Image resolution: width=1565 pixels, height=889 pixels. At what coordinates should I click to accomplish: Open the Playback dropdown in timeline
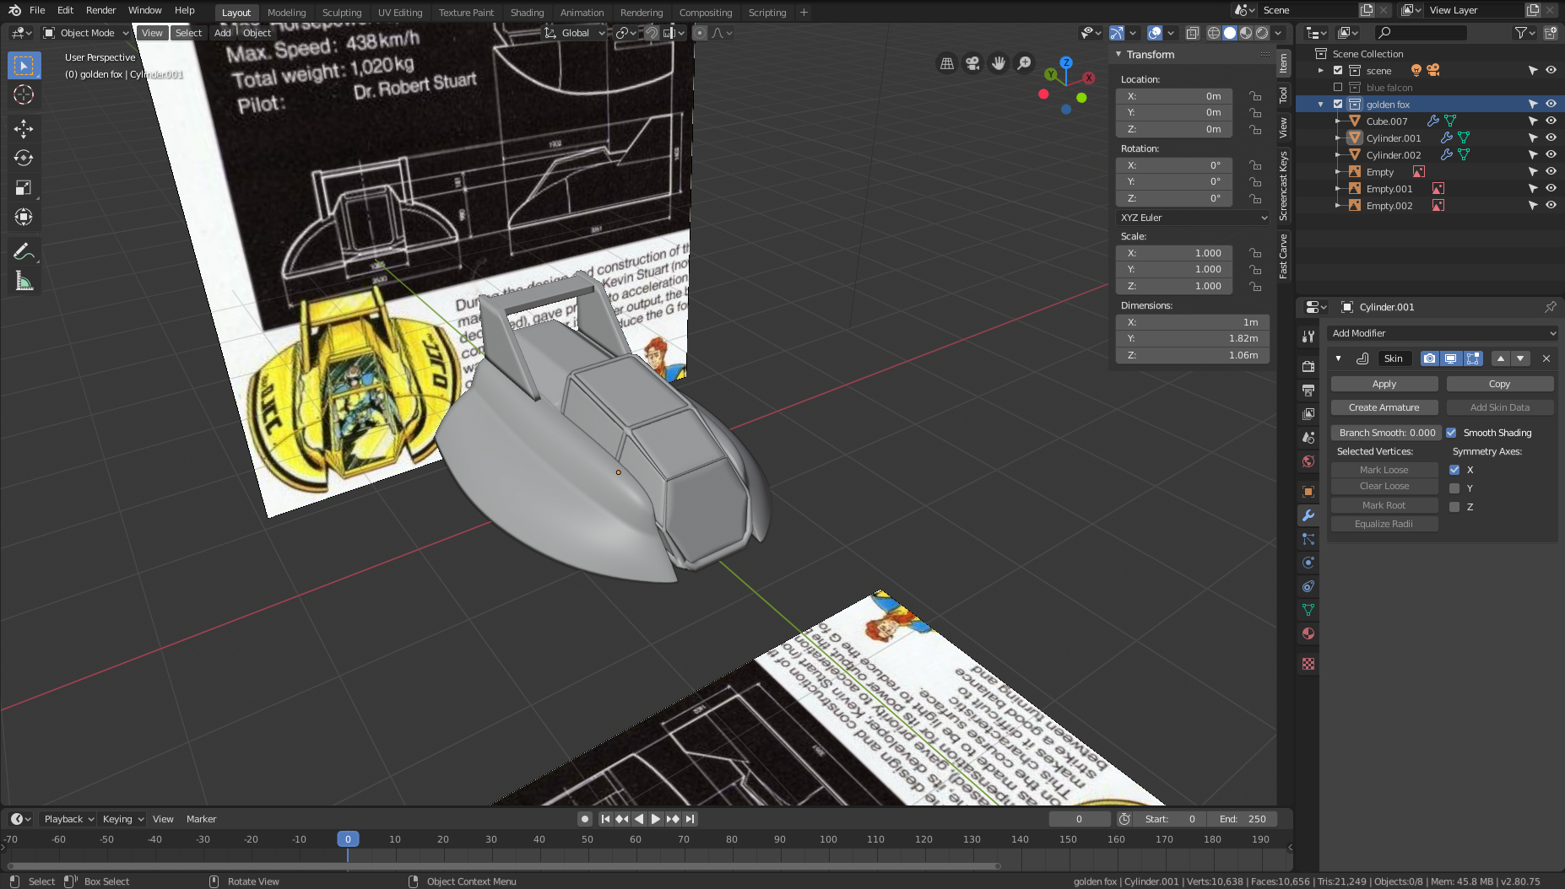(68, 819)
